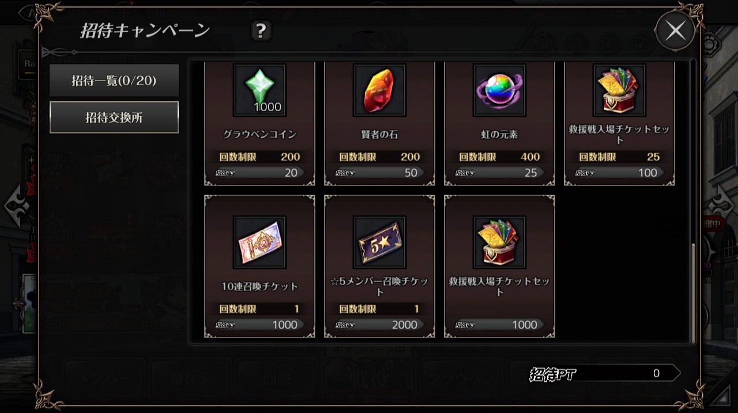The width and height of the screenshot is (738, 413).
Task: Select the 25-limit rescue ticket set chest
Action: click(619, 90)
